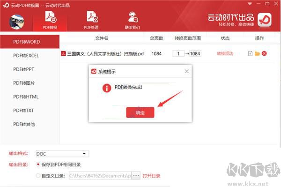Open the PDF处理 toolbar tab
This screenshot has height=187, width=281.
(x=91, y=20)
